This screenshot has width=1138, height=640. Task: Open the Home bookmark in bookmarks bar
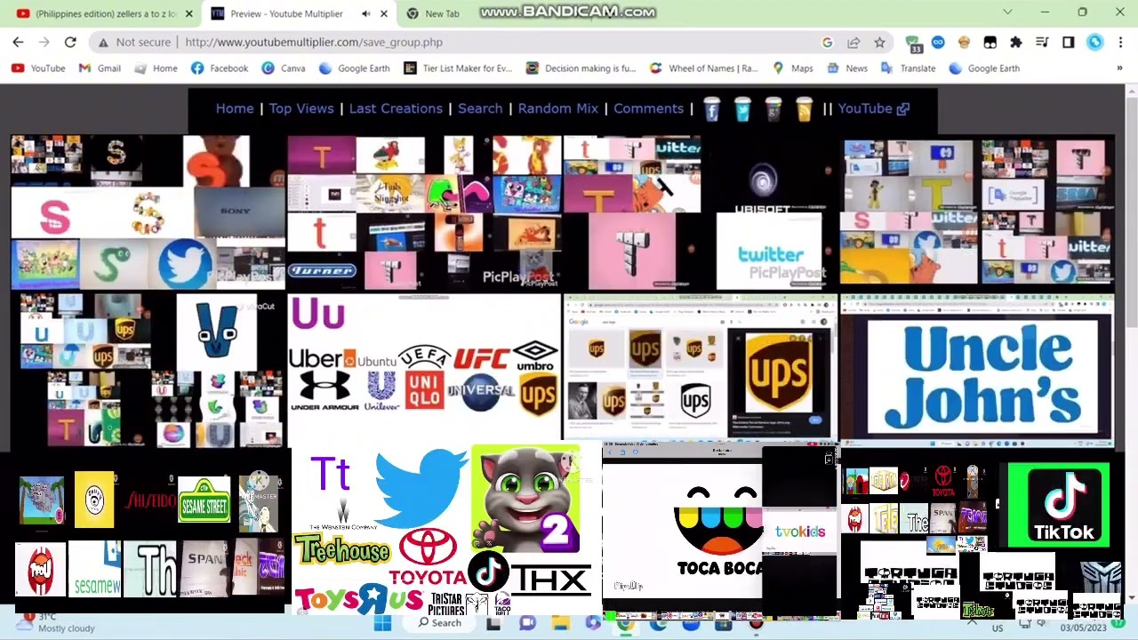(155, 68)
